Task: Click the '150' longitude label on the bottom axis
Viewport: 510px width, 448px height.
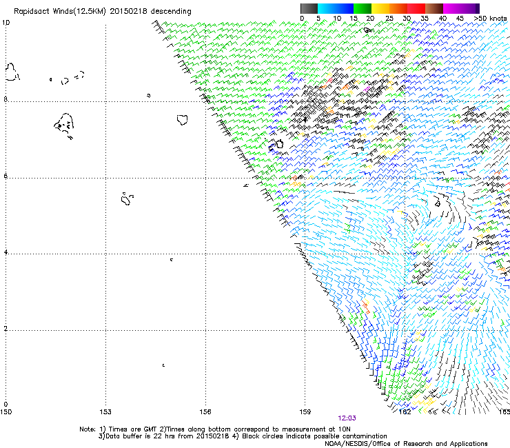Action: pyautogui.click(x=6, y=412)
